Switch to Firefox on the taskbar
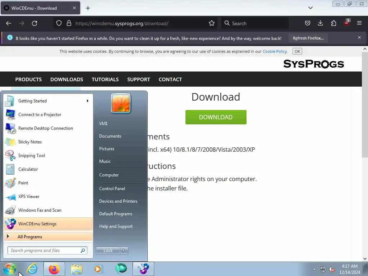The height and width of the screenshot is (276, 368). click(54, 269)
